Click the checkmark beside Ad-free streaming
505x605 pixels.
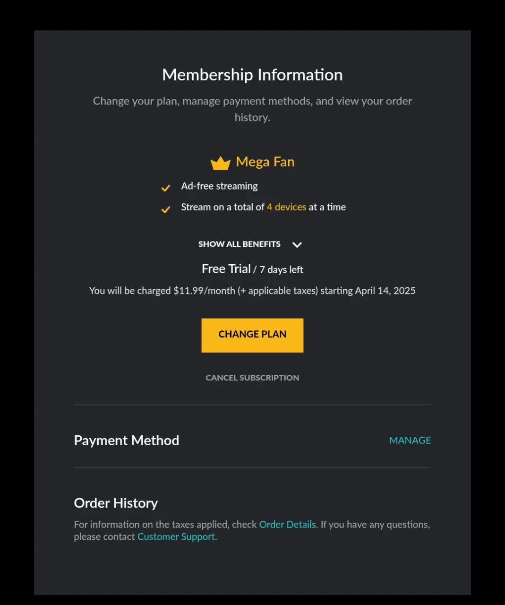point(166,188)
